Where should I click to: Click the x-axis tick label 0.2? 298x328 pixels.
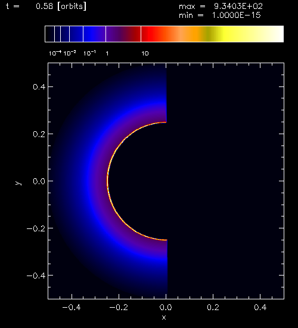(213, 307)
